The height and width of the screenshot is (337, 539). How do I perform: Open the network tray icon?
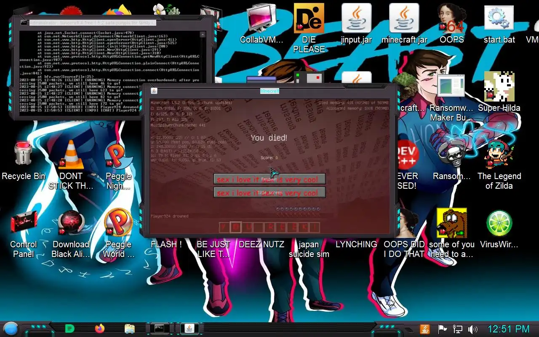(457, 329)
